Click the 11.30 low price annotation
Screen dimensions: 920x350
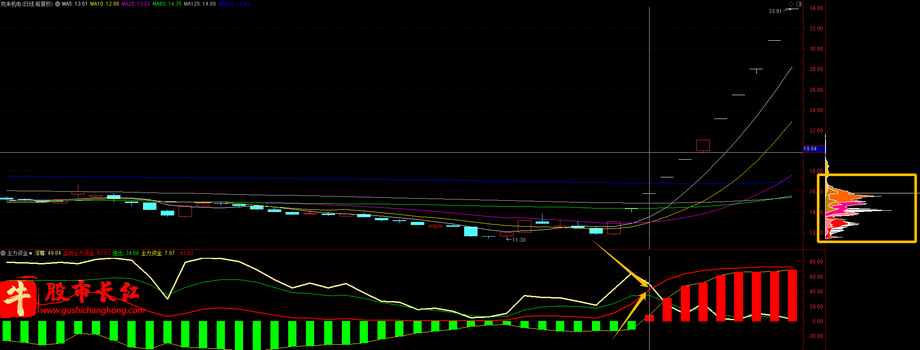click(x=519, y=240)
